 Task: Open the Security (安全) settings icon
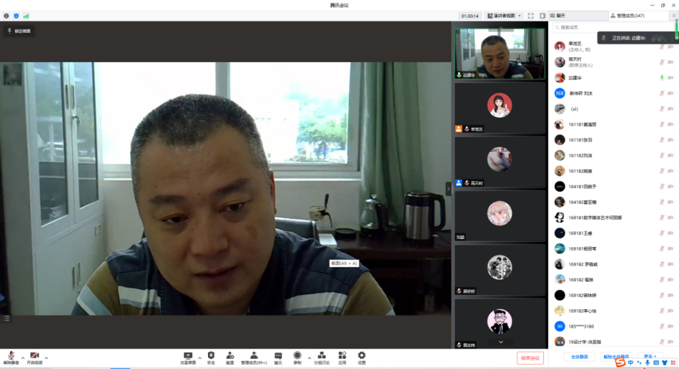211,355
